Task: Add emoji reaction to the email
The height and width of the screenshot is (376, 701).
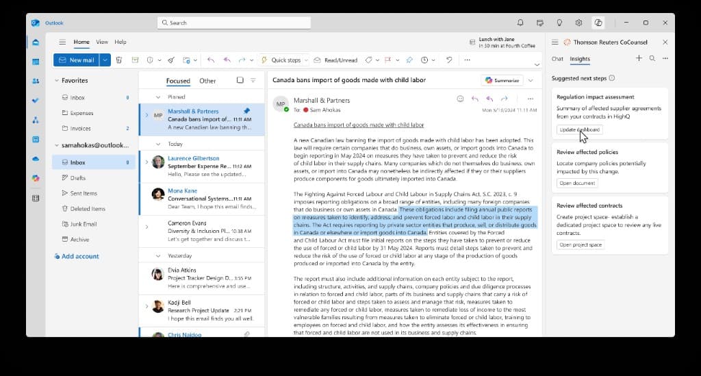Action: pyautogui.click(x=460, y=99)
